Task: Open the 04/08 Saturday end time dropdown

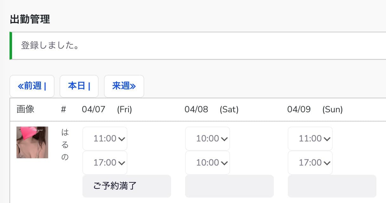Action: (208, 163)
